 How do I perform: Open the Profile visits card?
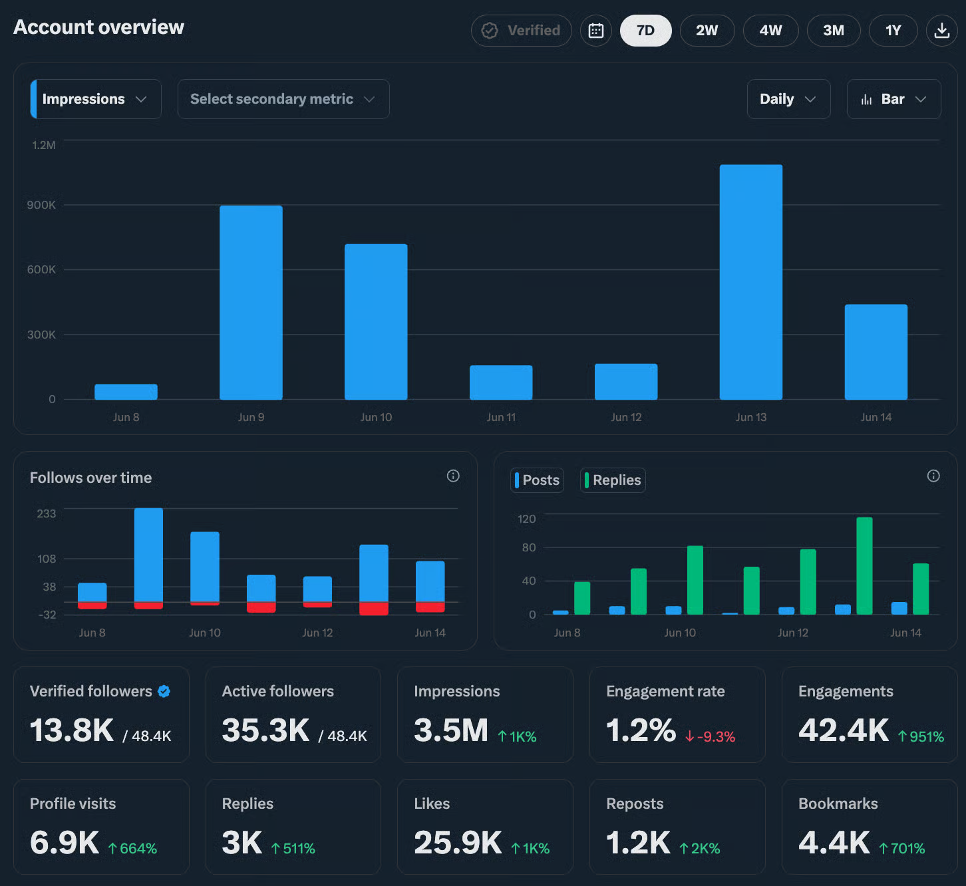(101, 827)
